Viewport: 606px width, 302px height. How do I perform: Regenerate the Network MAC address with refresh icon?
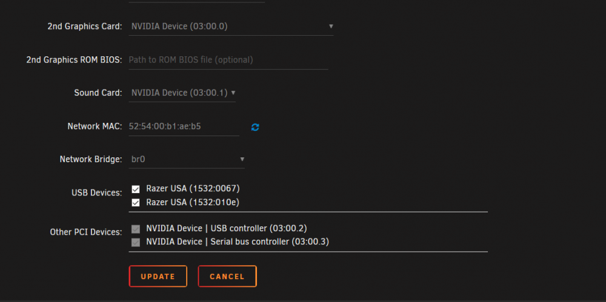tap(255, 127)
